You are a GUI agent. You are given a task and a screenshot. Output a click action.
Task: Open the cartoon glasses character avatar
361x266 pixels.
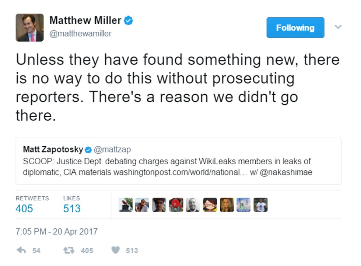(x=210, y=205)
